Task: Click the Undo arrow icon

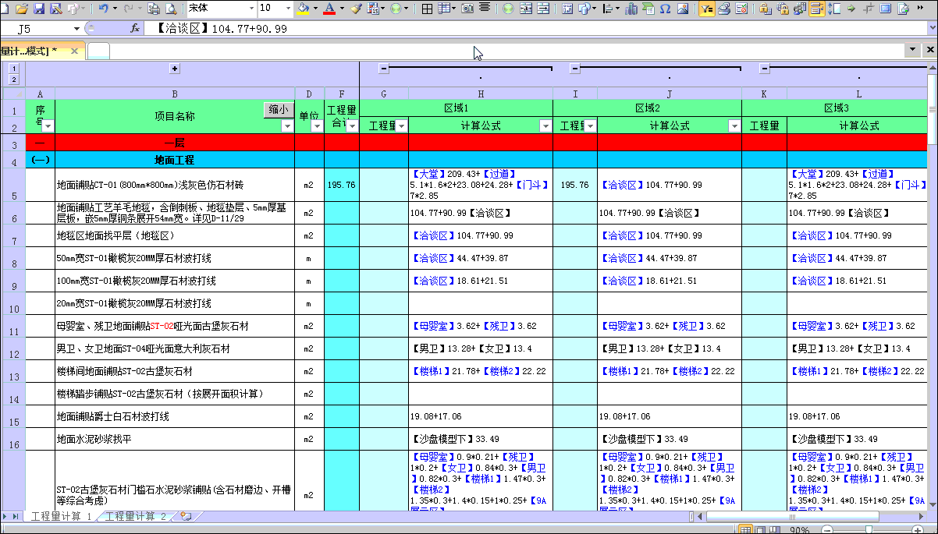Action: (x=103, y=9)
